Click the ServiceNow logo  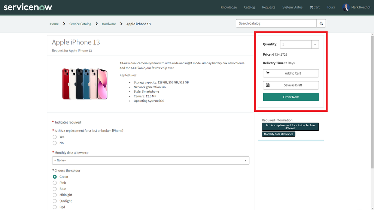(28, 7)
